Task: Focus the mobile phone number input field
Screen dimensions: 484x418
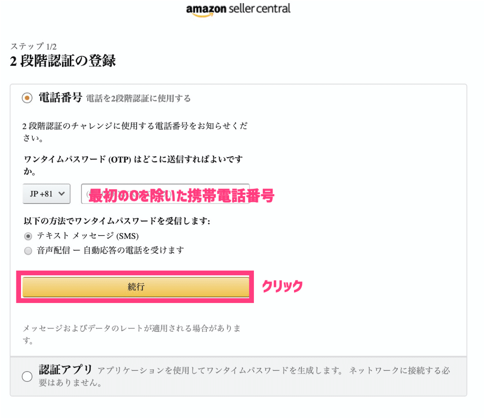Action: click(x=165, y=194)
